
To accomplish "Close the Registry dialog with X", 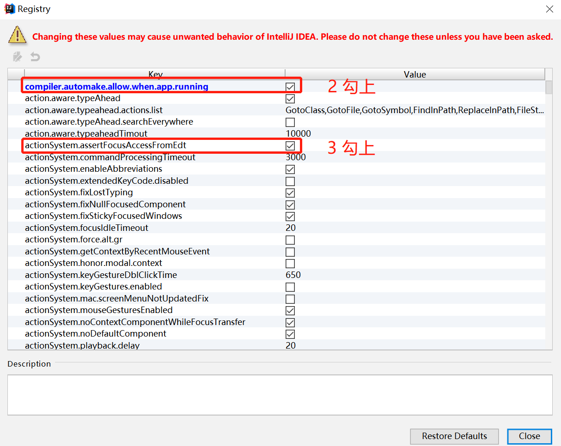I will (549, 9).
